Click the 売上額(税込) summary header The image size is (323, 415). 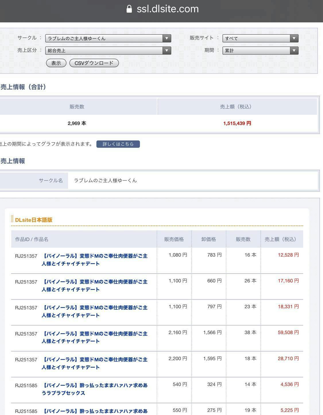(237, 107)
